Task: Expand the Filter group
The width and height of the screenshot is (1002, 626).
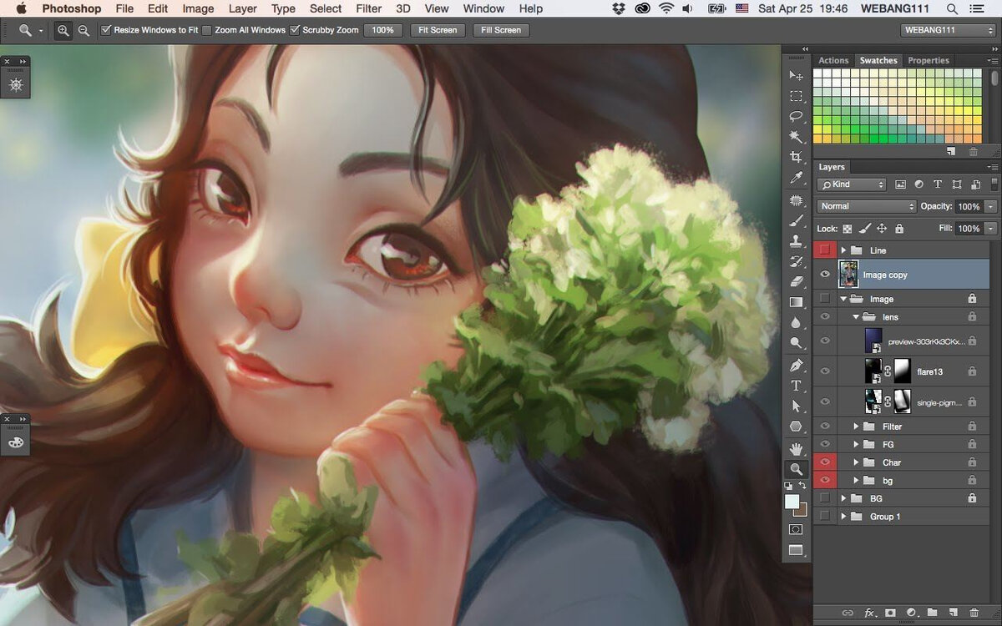Action: [x=856, y=427]
